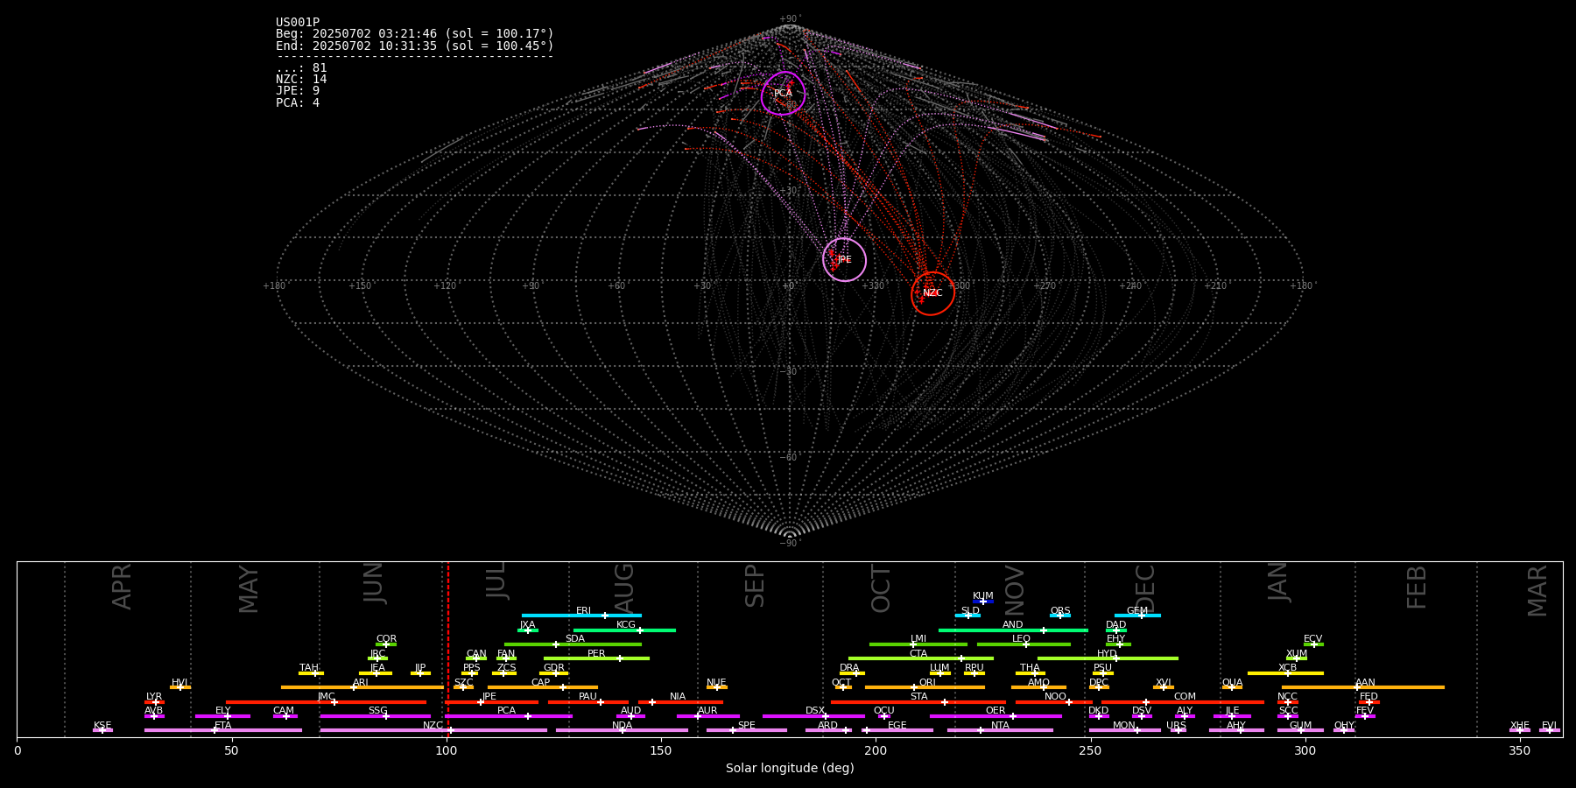1576x788 pixels.
Task: Click the AND shower bar in the timeline
Action: tap(1013, 630)
